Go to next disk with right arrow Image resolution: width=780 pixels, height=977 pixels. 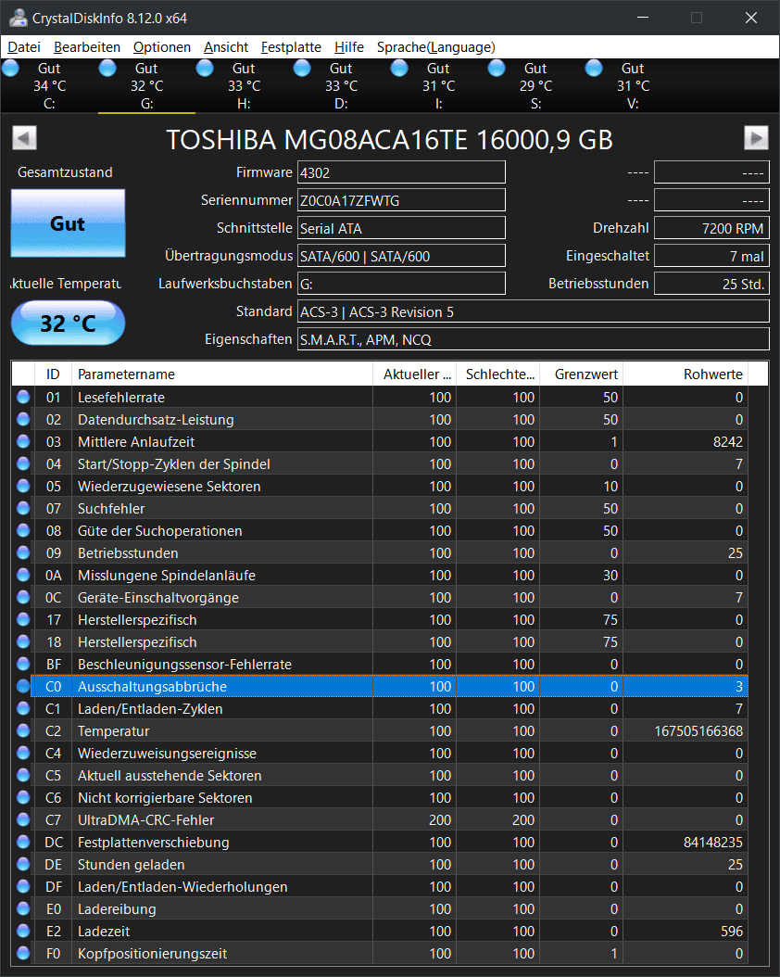[x=756, y=138]
